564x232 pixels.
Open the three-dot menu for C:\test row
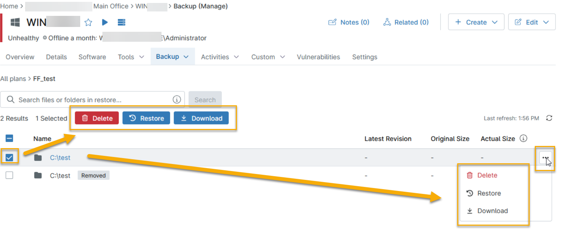coord(545,158)
